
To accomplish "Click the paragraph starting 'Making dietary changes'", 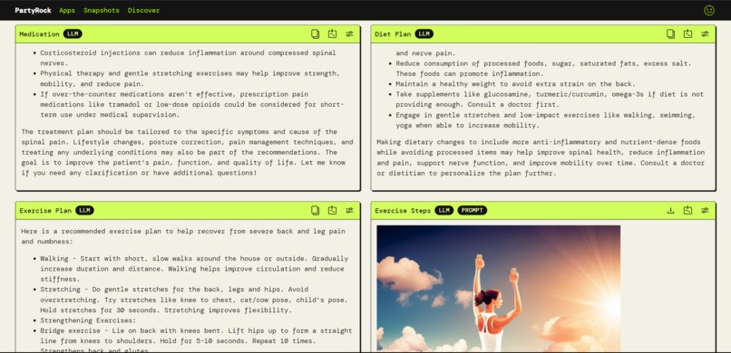I will [x=541, y=157].
